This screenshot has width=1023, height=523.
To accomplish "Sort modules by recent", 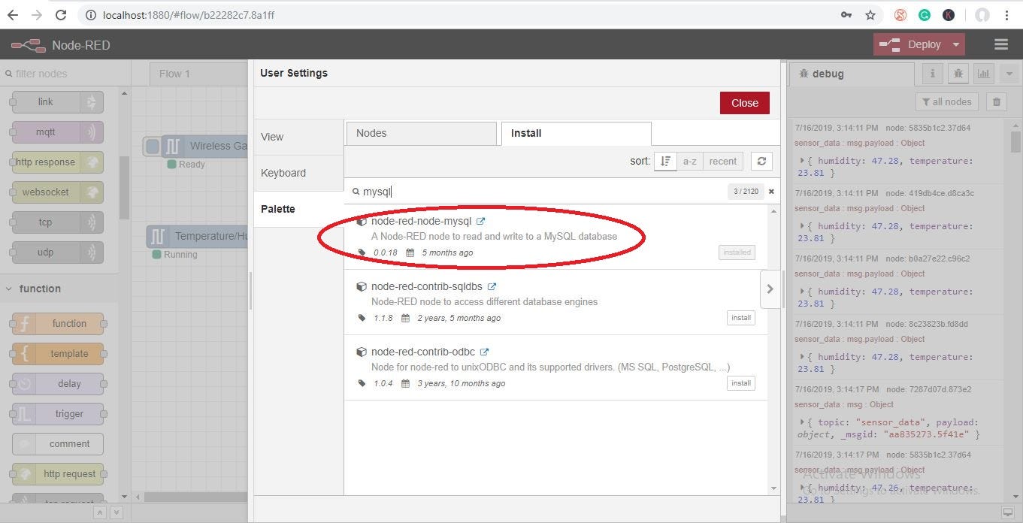I will pos(722,161).
